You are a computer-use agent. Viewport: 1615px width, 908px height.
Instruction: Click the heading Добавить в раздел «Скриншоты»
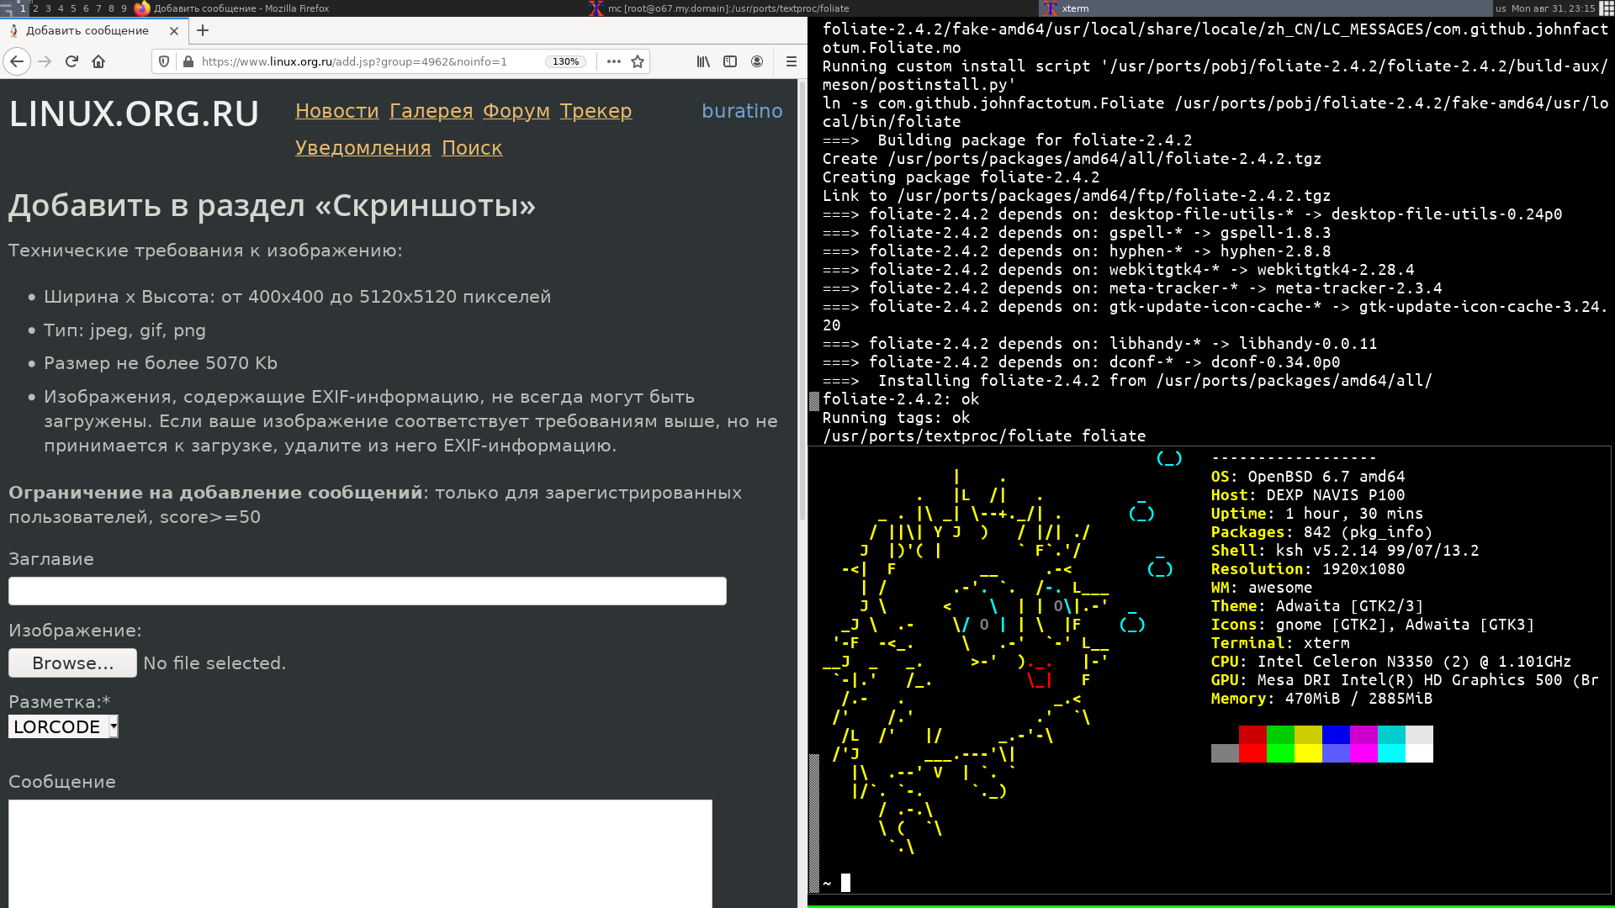click(272, 206)
